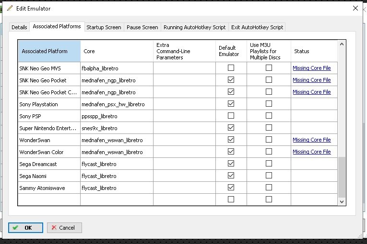Uncheck Default Emulator for SNK Neo Geo Pocket
367x244 pixels.
coord(231,79)
